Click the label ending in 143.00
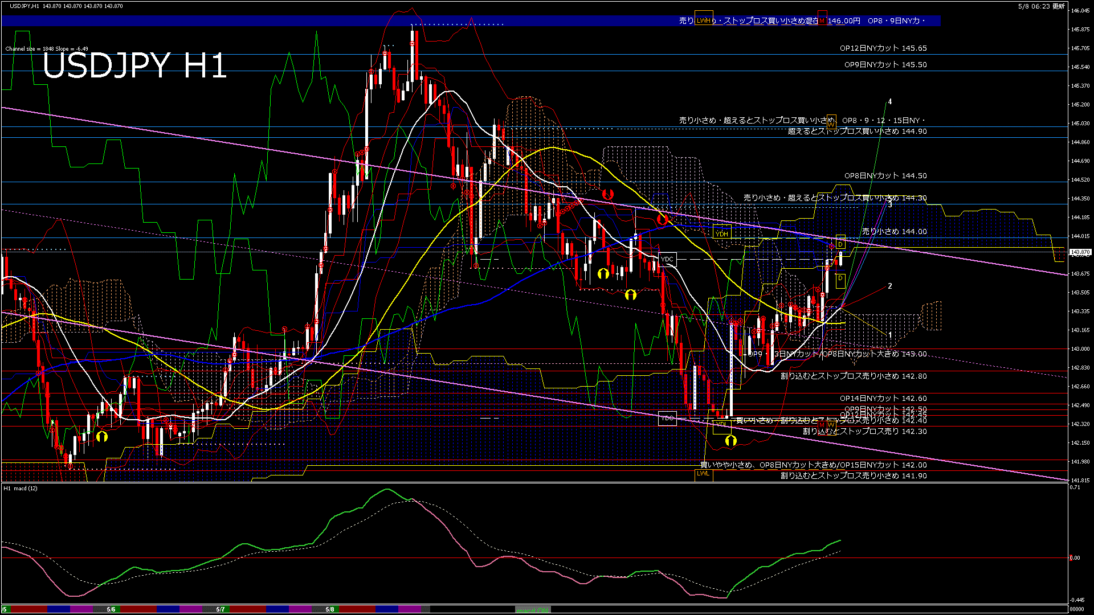 [x=837, y=354]
